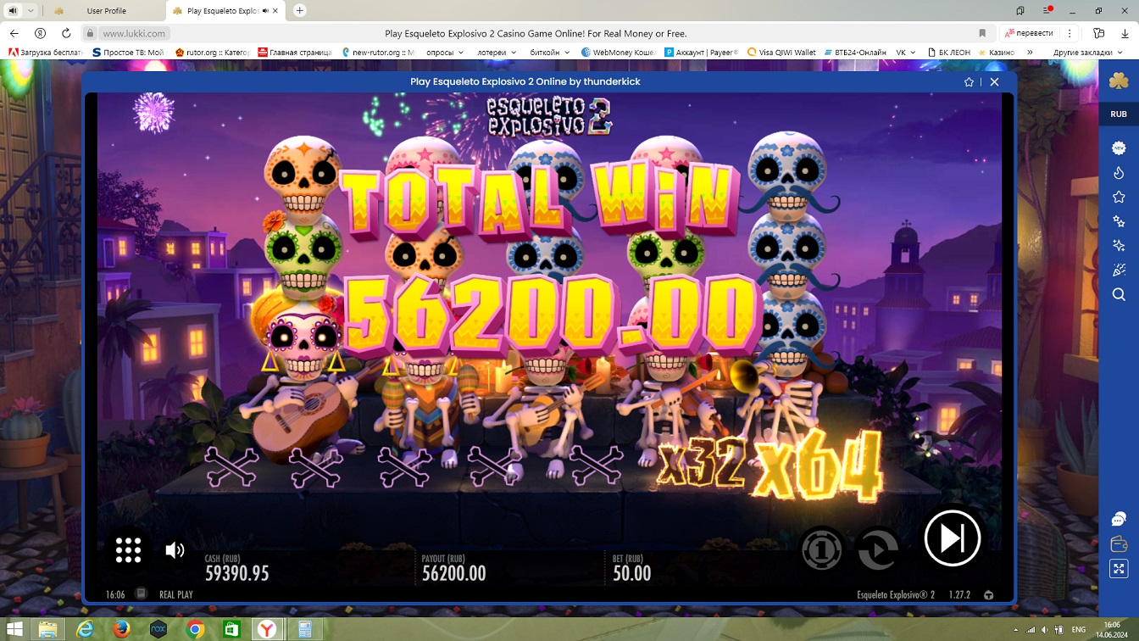The height and width of the screenshot is (641, 1139).
Task: Reload the current page
Action: pos(66,33)
